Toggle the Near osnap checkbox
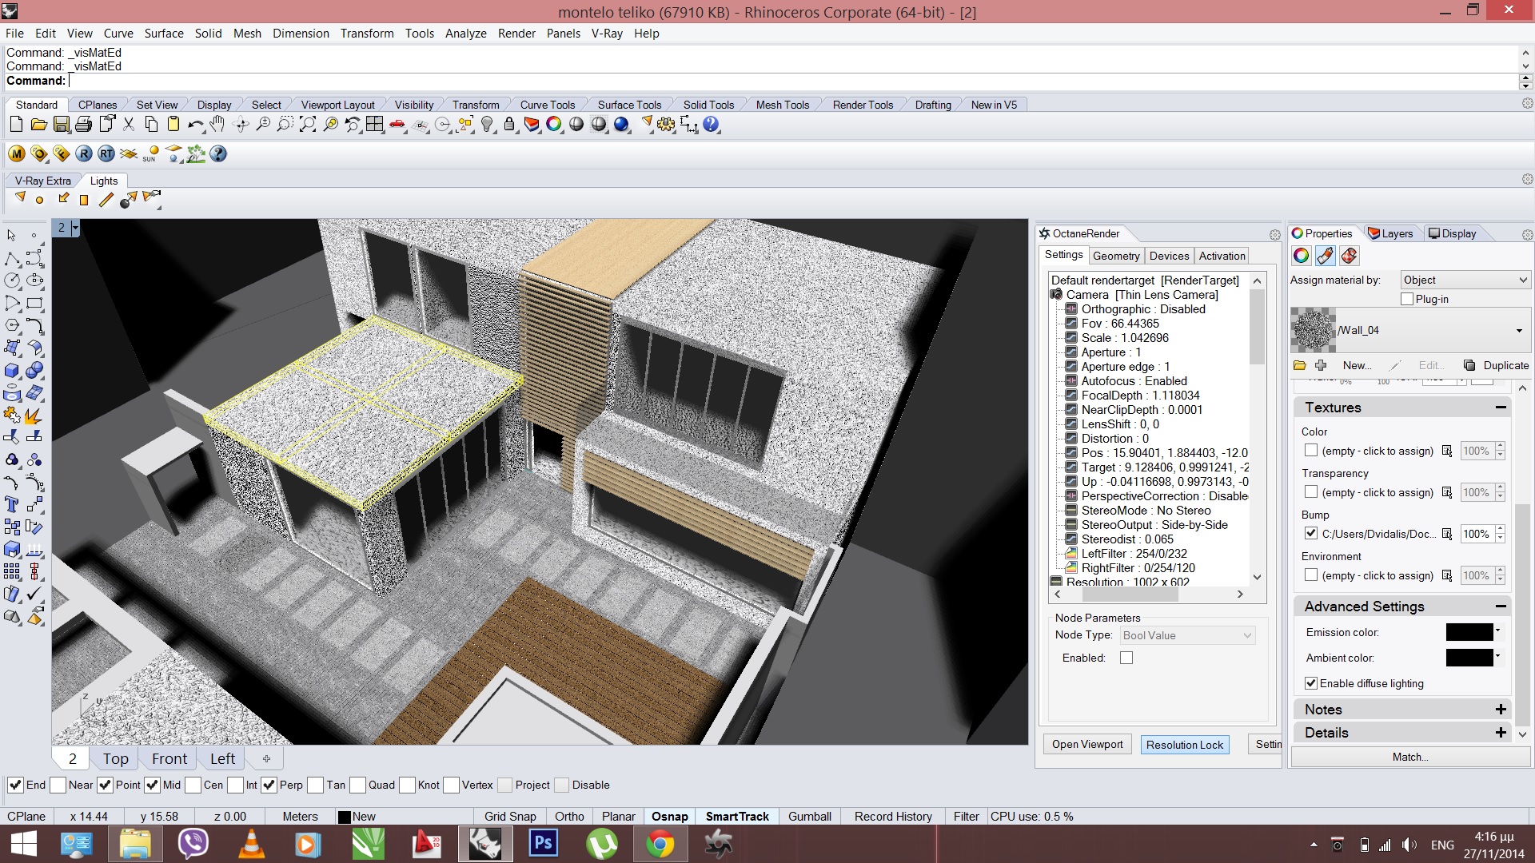1535x863 pixels. (58, 785)
